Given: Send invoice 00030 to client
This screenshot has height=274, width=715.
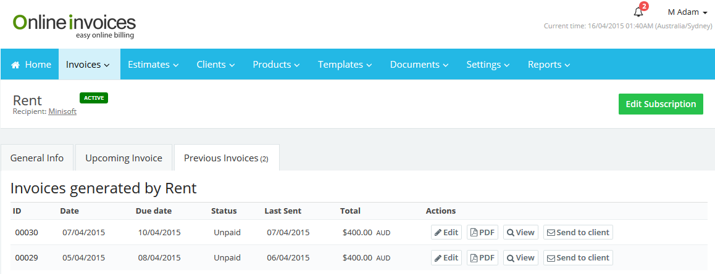Looking at the screenshot, I should tap(578, 233).
